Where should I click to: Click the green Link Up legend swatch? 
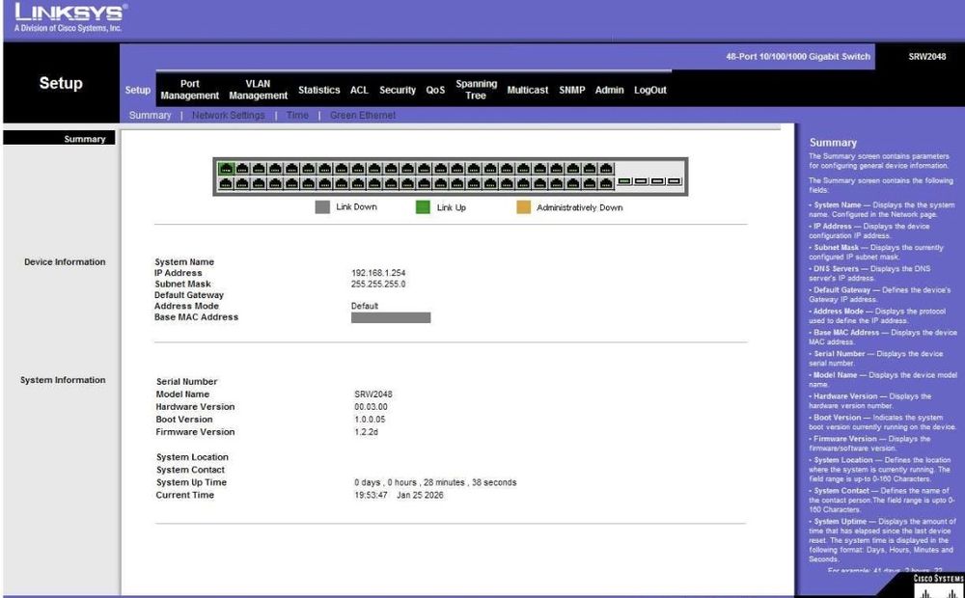pos(423,207)
